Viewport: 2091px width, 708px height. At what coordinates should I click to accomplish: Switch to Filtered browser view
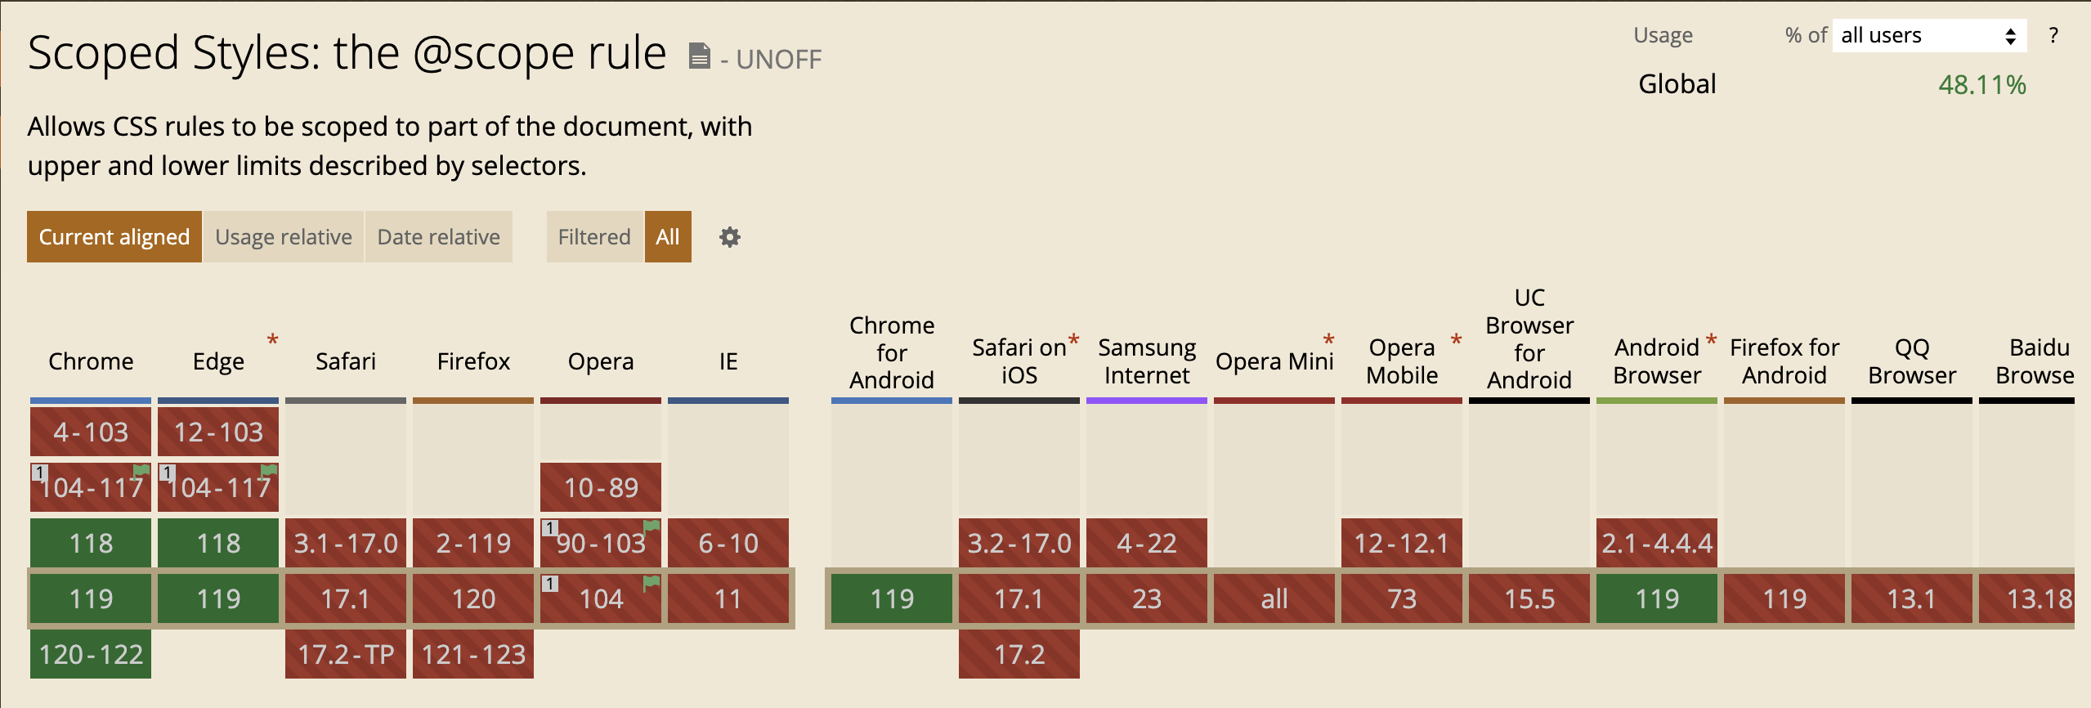click(594, 237)
